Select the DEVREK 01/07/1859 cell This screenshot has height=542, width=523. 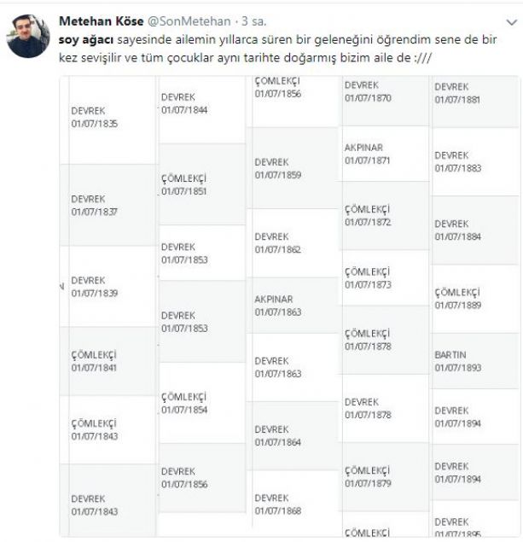277,168
